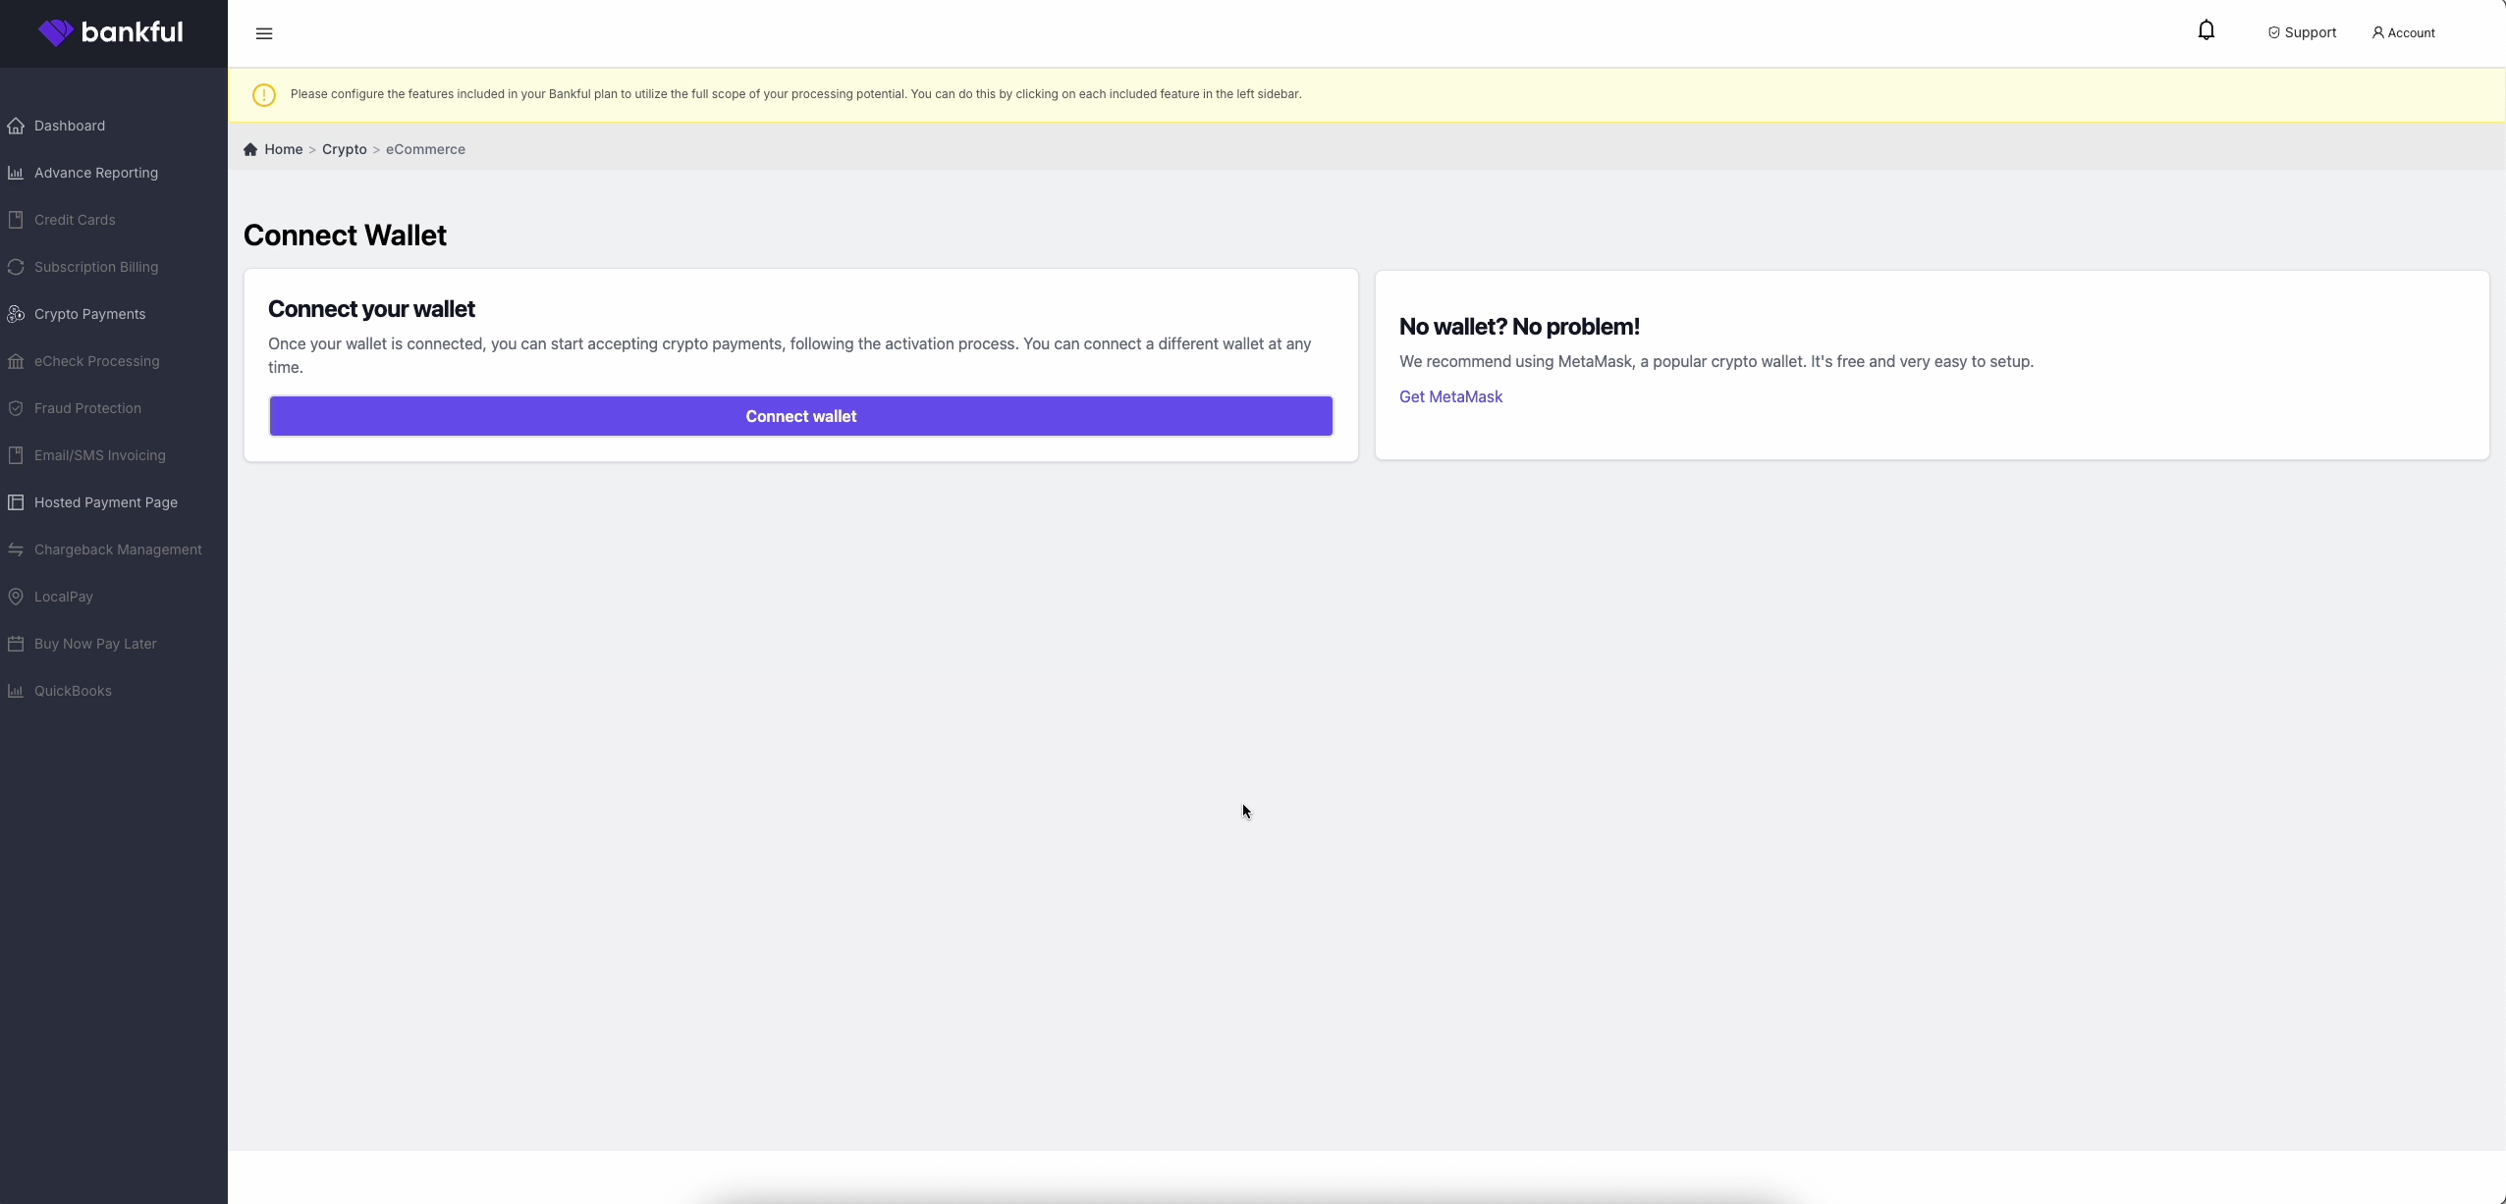The image size is (2506, 1204).
Task: Click the Advance Reporting chart icon
Action: click(x=16, y=173)
